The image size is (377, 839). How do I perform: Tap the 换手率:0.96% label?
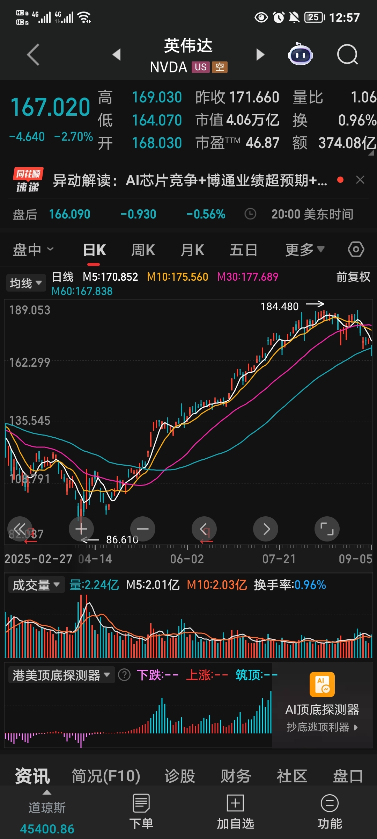[290, 585]
